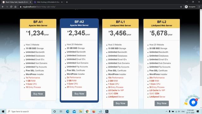The height and width of the screenshot is (114, 202).
Task: Click the browser forward arrow
Action: tap(7, 7)
